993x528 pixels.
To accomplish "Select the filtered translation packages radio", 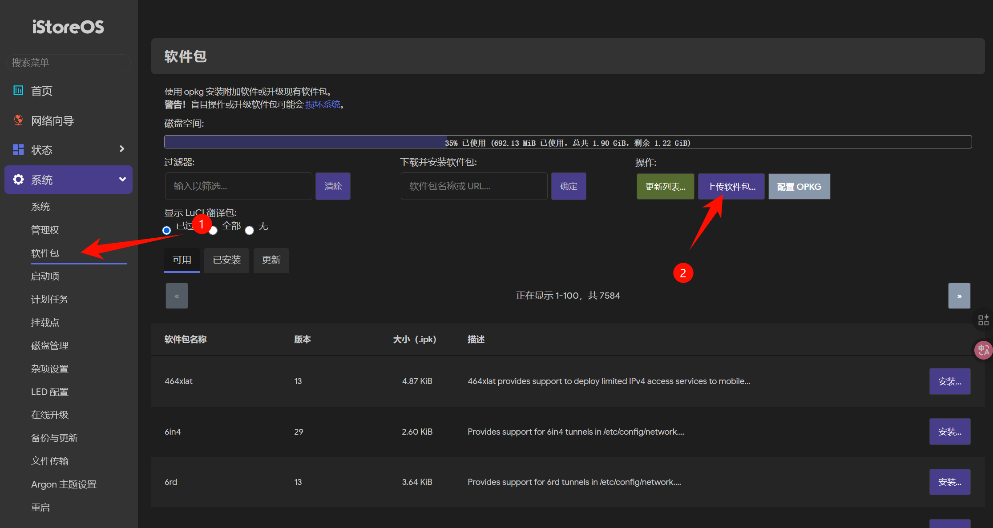I will pyautogui.click(x=167, y=230).
